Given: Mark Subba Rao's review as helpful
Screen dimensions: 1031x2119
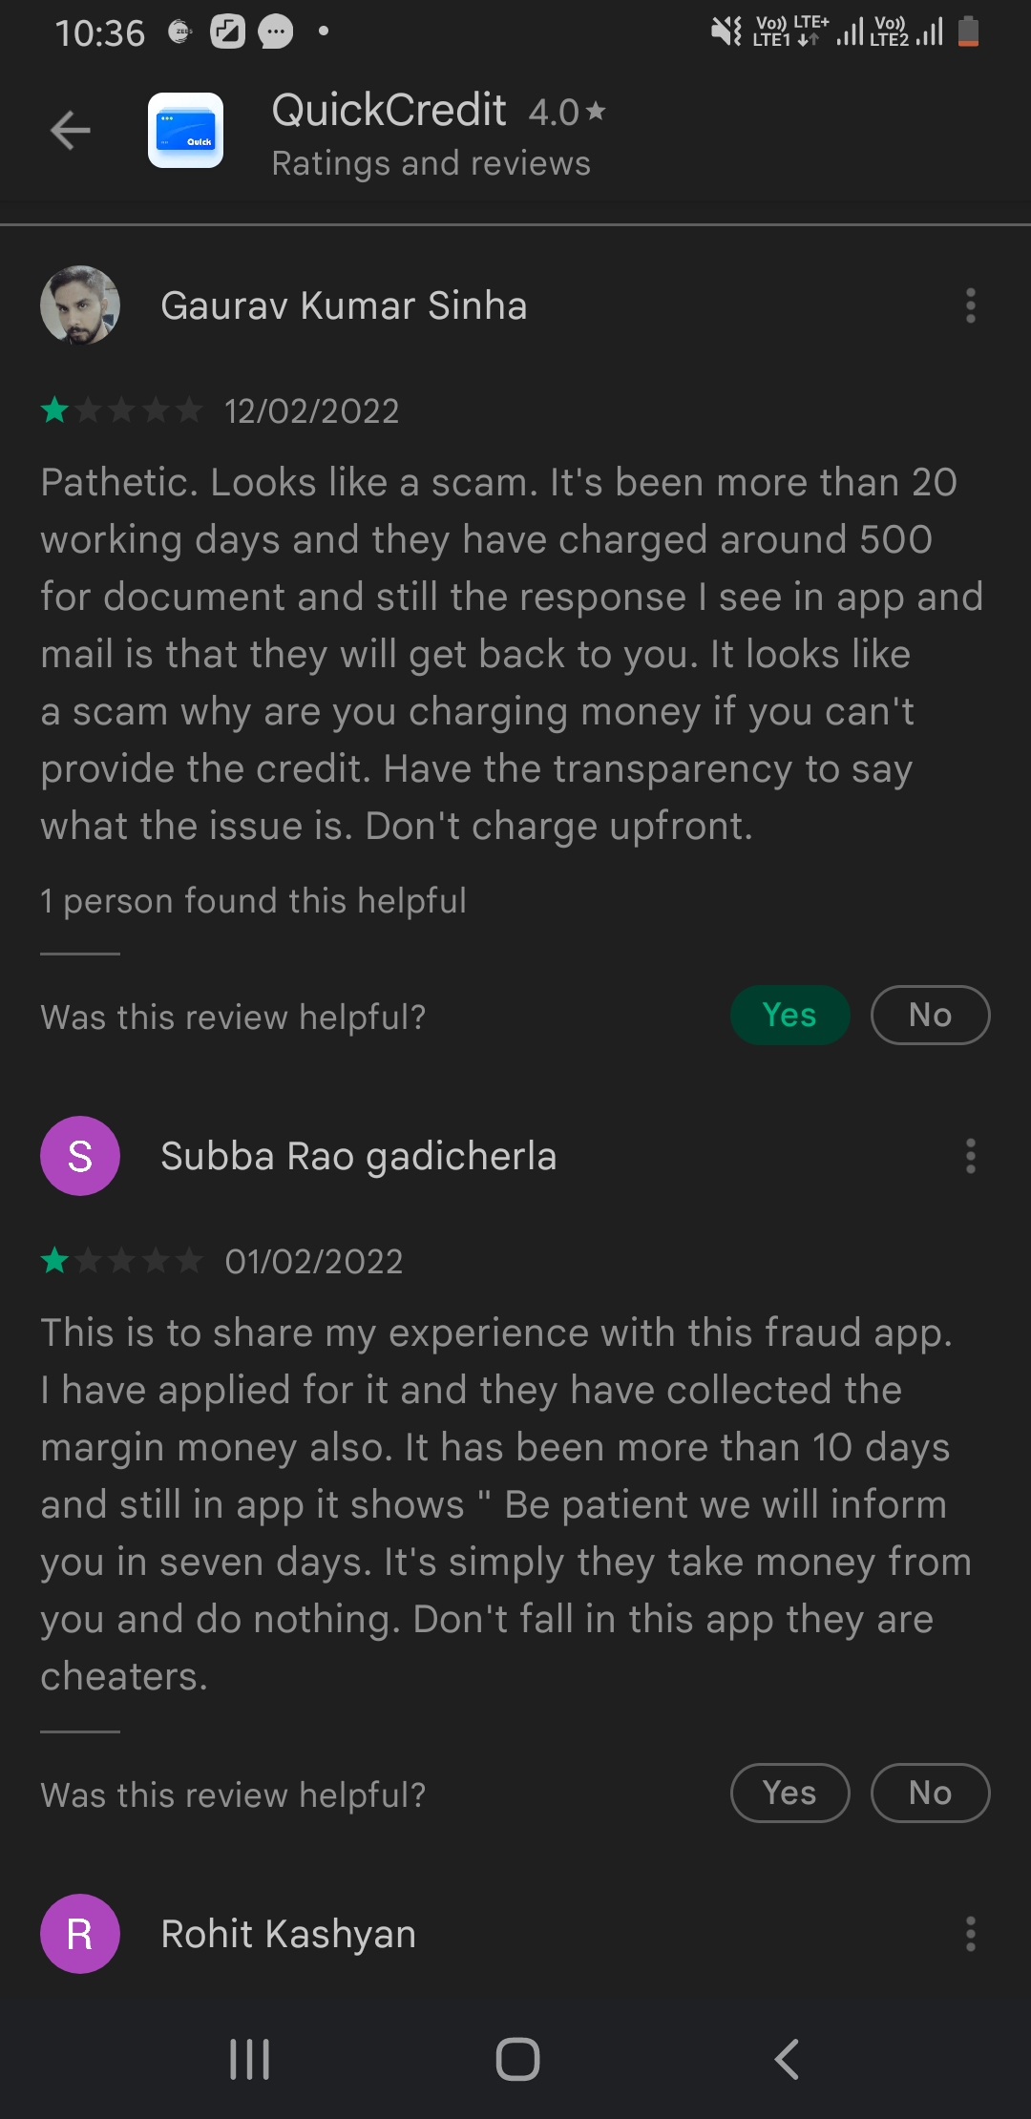Looking at the screenshot, I should (x=789, y=1793).
